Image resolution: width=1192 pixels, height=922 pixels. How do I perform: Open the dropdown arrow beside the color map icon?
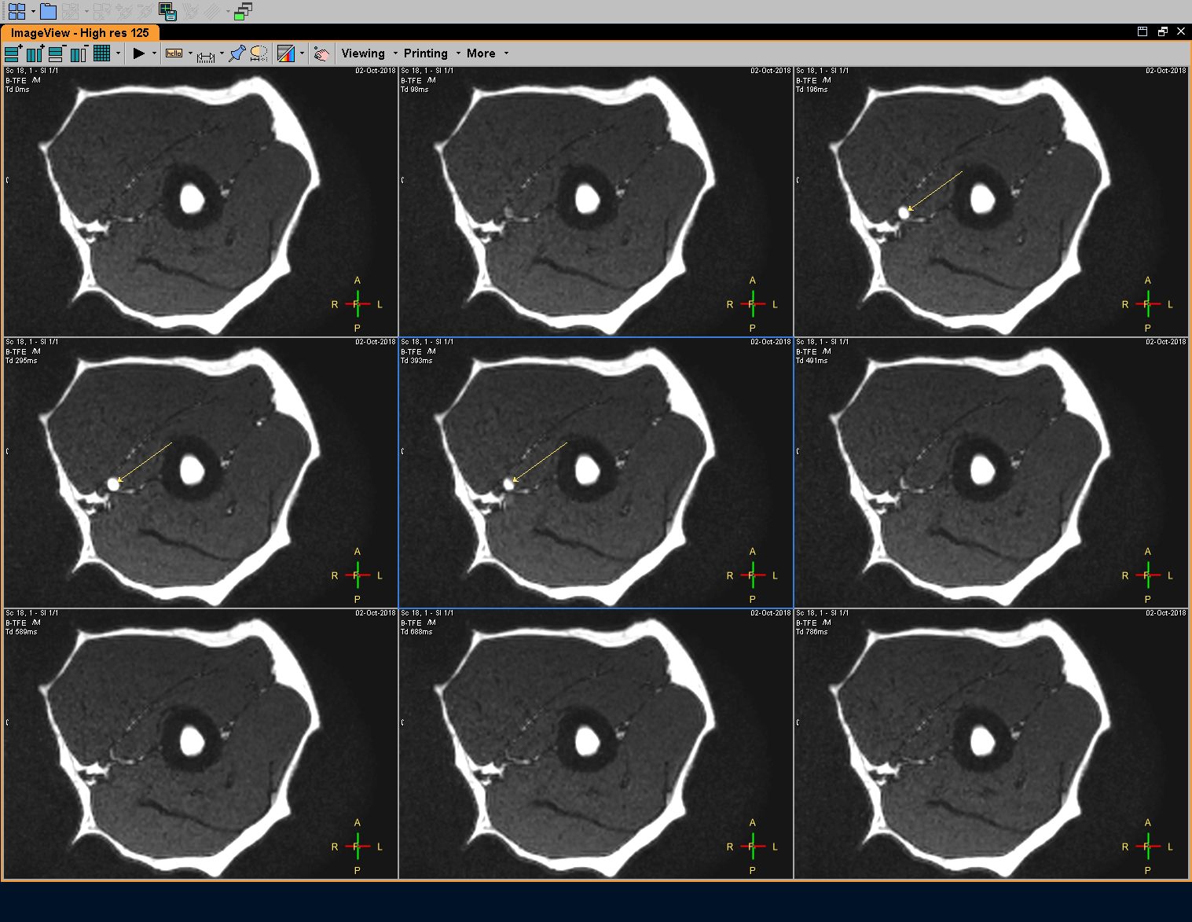click(x=303, y=53)
